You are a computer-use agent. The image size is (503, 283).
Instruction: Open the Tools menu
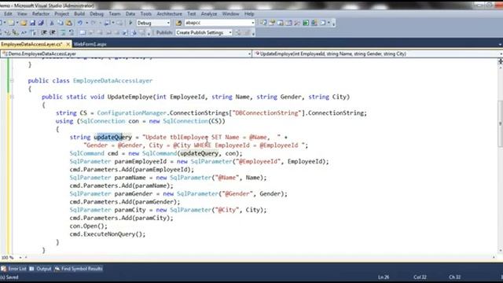coord(145,14)
